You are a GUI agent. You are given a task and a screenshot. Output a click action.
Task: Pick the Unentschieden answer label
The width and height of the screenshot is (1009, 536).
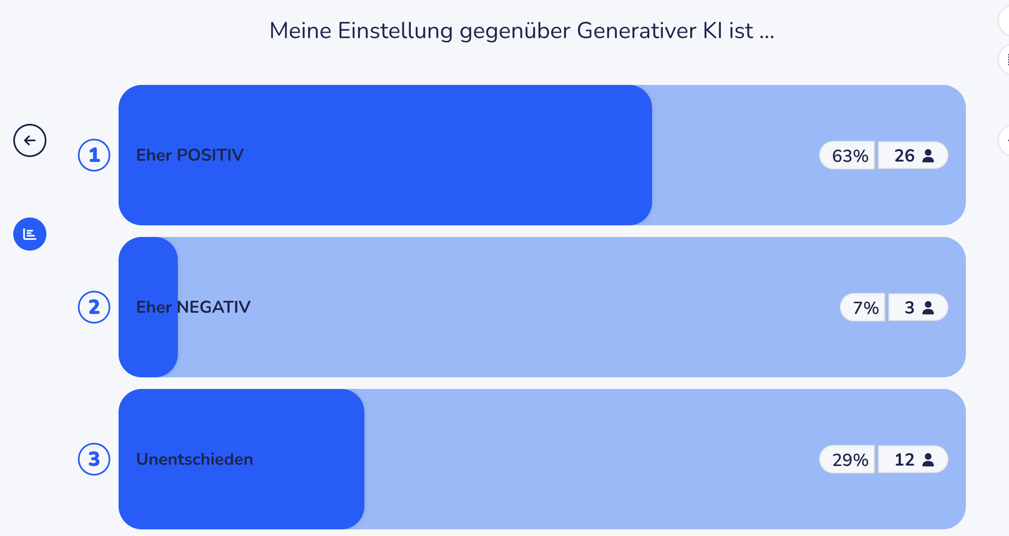tap(194, 459)
